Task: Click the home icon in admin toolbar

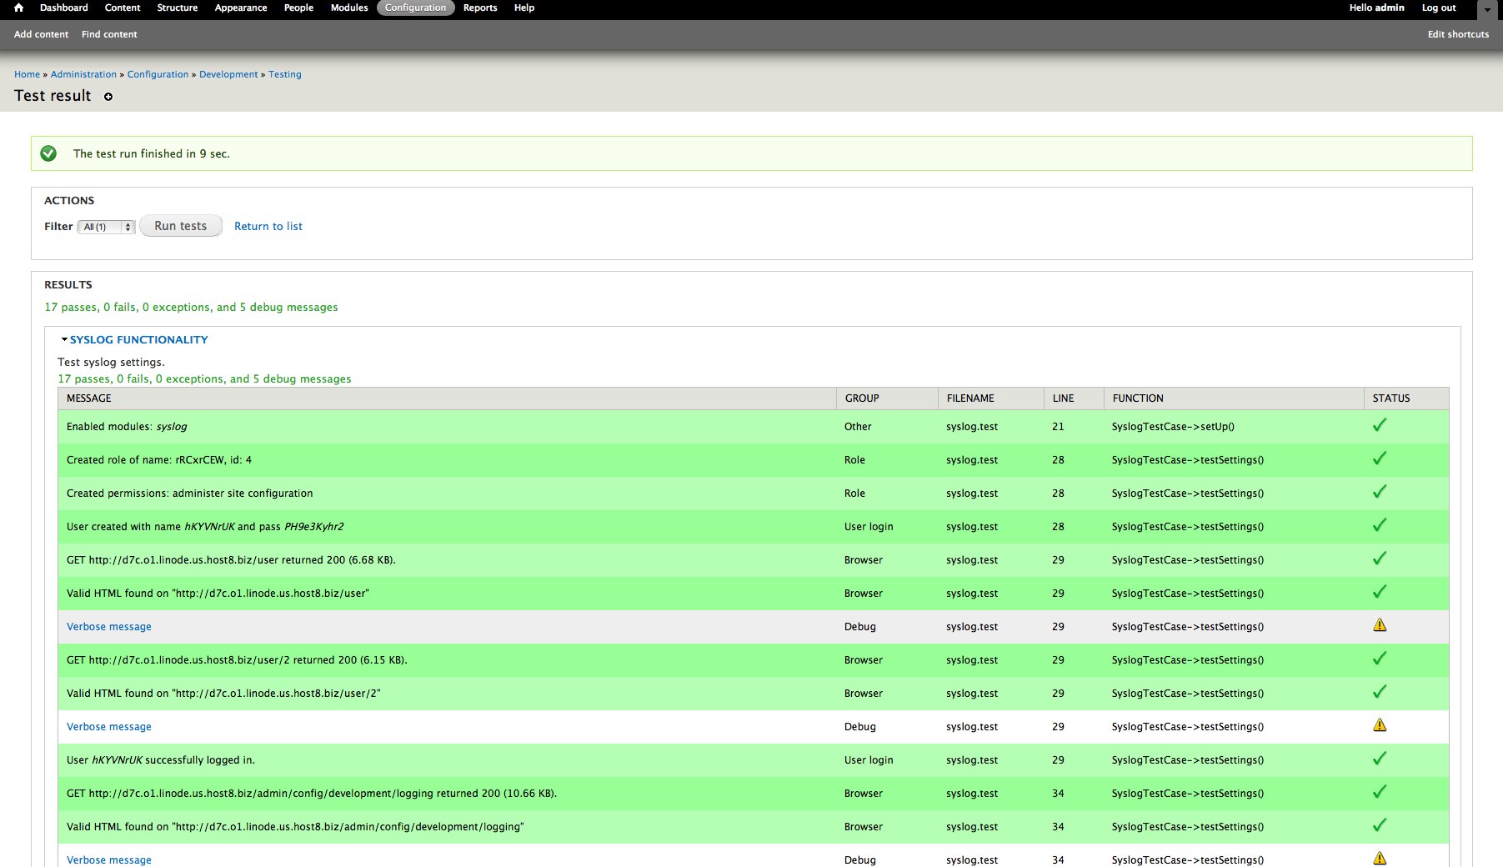Action: [x=18, y=8]
